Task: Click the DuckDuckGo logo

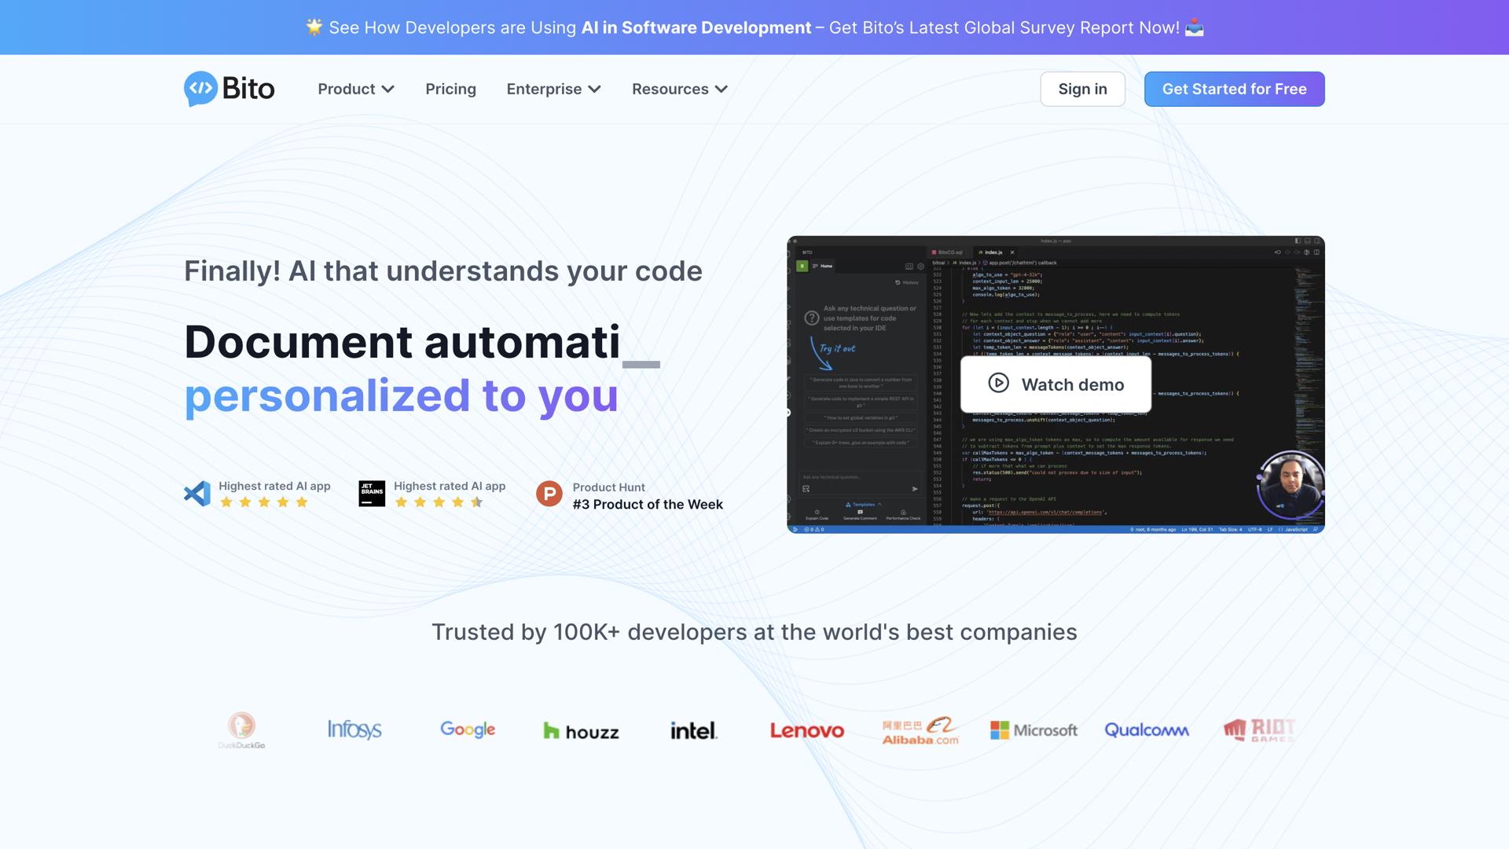Action: coord(241,730)
